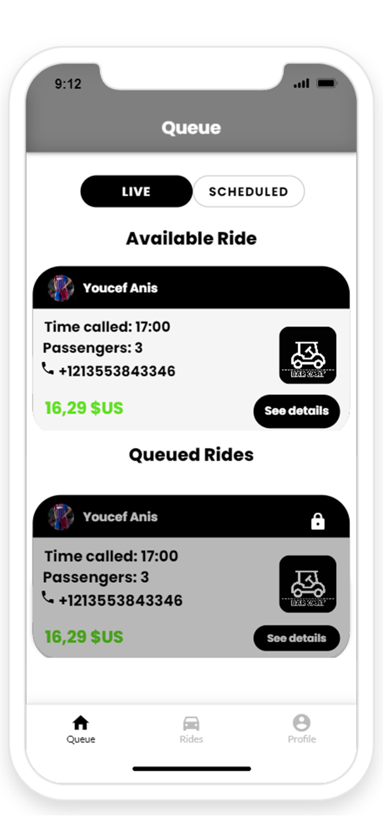This screenshot has width=383, height=830.
Task: Click Youcef Anis avatar in queued ride
Action: 61,517
